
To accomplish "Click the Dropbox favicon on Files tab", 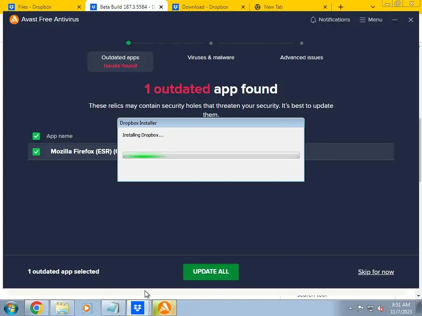I will pyautogui.click(x=12, y=7).
